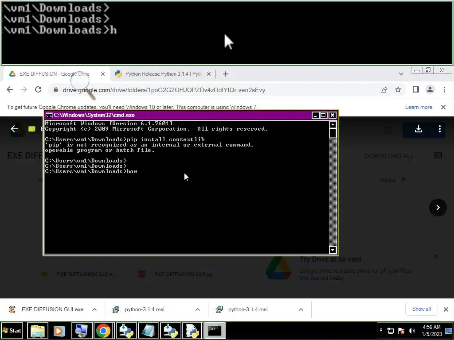Open the Chrome profile avatar
This screenshot has width=454, height=340.
coord(430,89)
